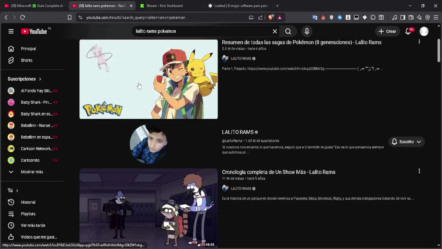Open Google Translate extension

[x=315, y=17]
